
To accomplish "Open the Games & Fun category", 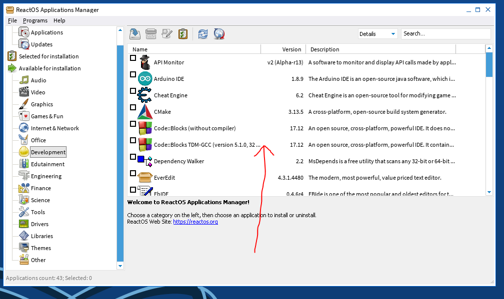I will [47, 116].
